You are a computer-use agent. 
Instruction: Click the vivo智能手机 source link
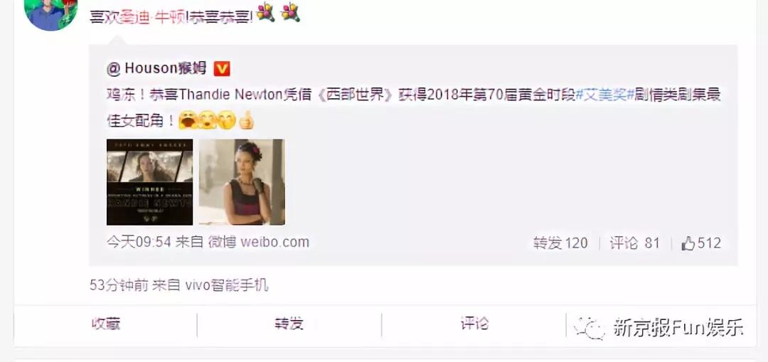227,285
